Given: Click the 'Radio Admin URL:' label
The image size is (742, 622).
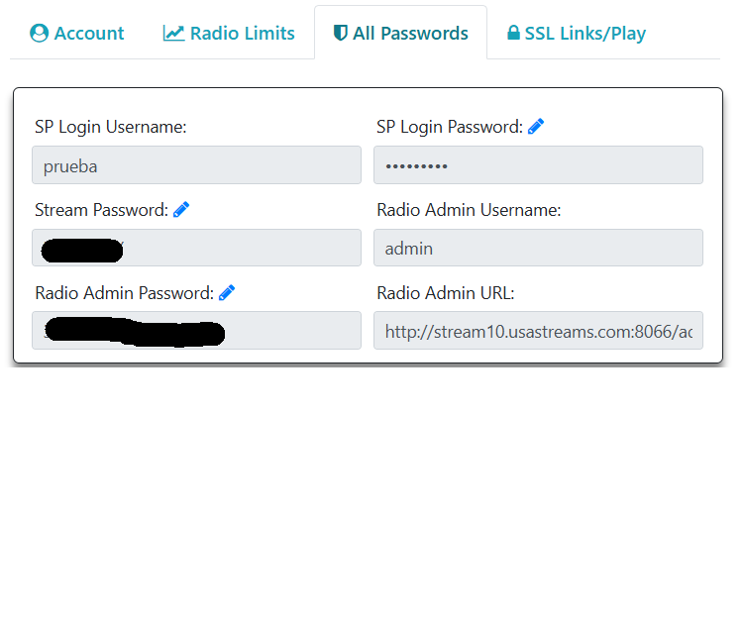Looking at the screenshot, I should pyautogui.click(x=445, y=293).
